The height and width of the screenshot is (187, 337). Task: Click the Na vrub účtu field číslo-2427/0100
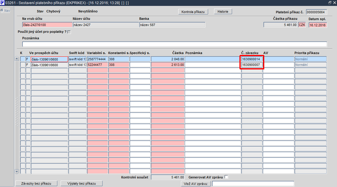[47, 25]
